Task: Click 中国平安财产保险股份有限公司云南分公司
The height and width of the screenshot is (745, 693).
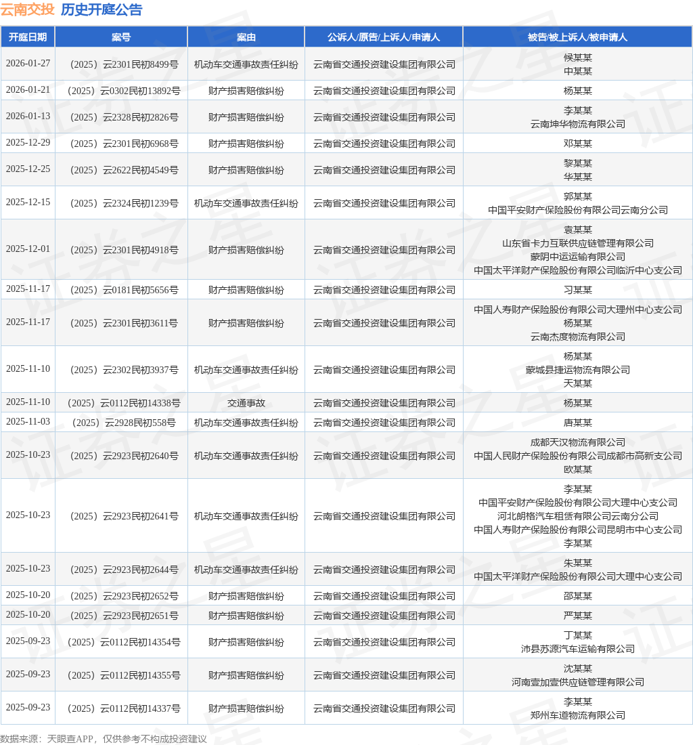Action: tap(578, 209)
